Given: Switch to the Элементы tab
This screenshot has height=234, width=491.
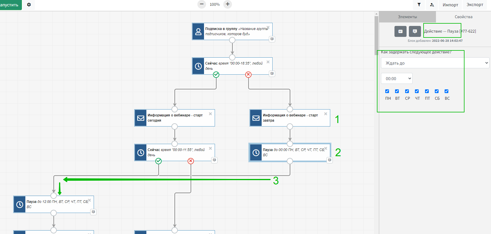Looking at the screenshot, I should coord(407,17).
